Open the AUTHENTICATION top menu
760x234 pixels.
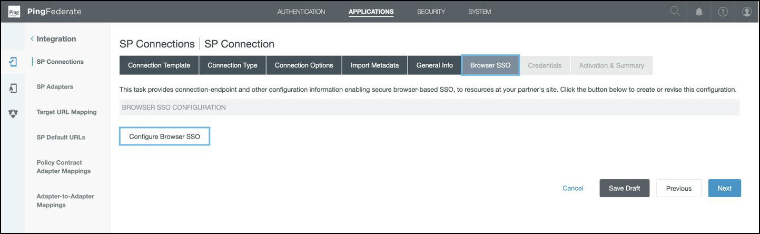coord(301,12)
